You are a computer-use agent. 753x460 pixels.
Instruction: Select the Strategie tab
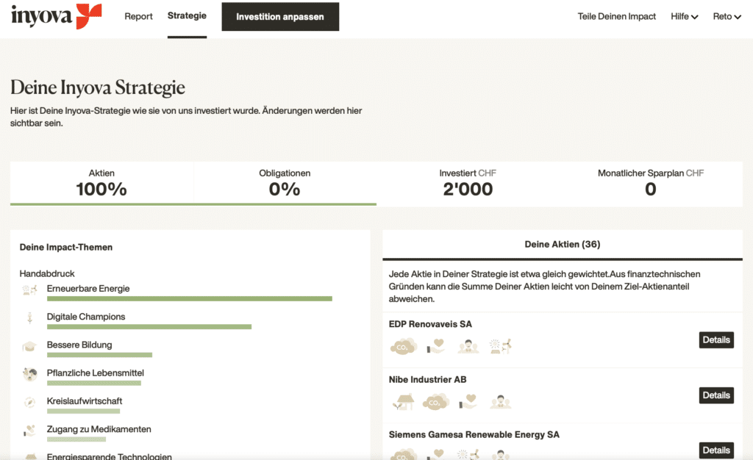click(187, 15)
